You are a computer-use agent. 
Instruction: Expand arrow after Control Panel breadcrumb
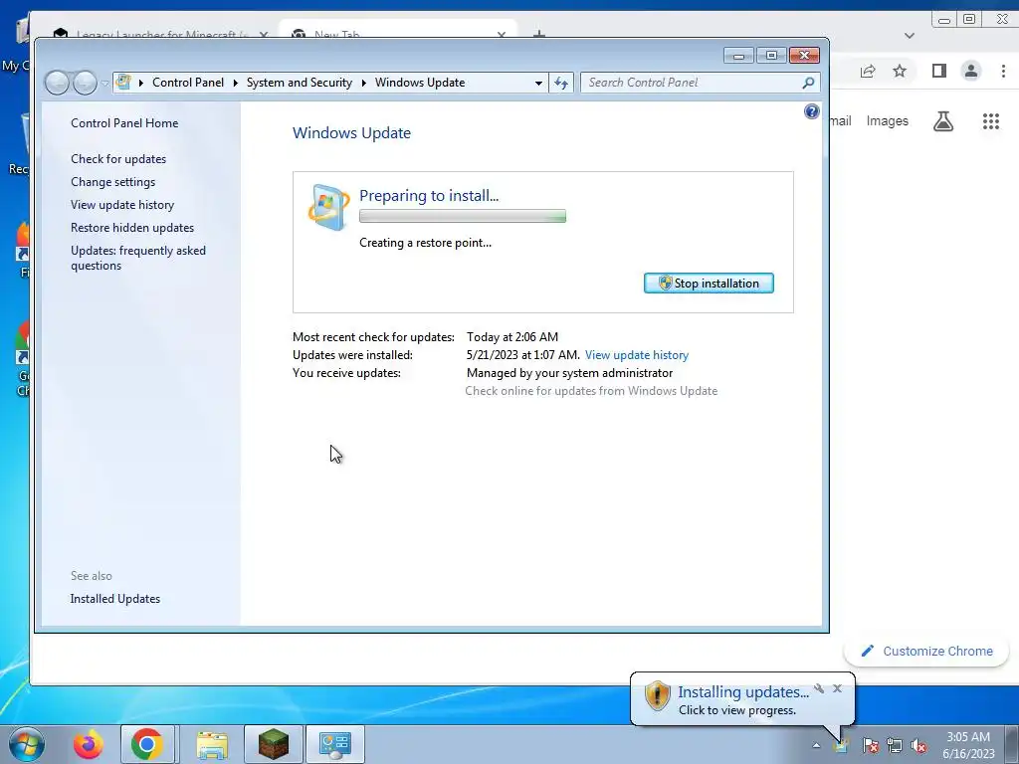click(235, 84)
